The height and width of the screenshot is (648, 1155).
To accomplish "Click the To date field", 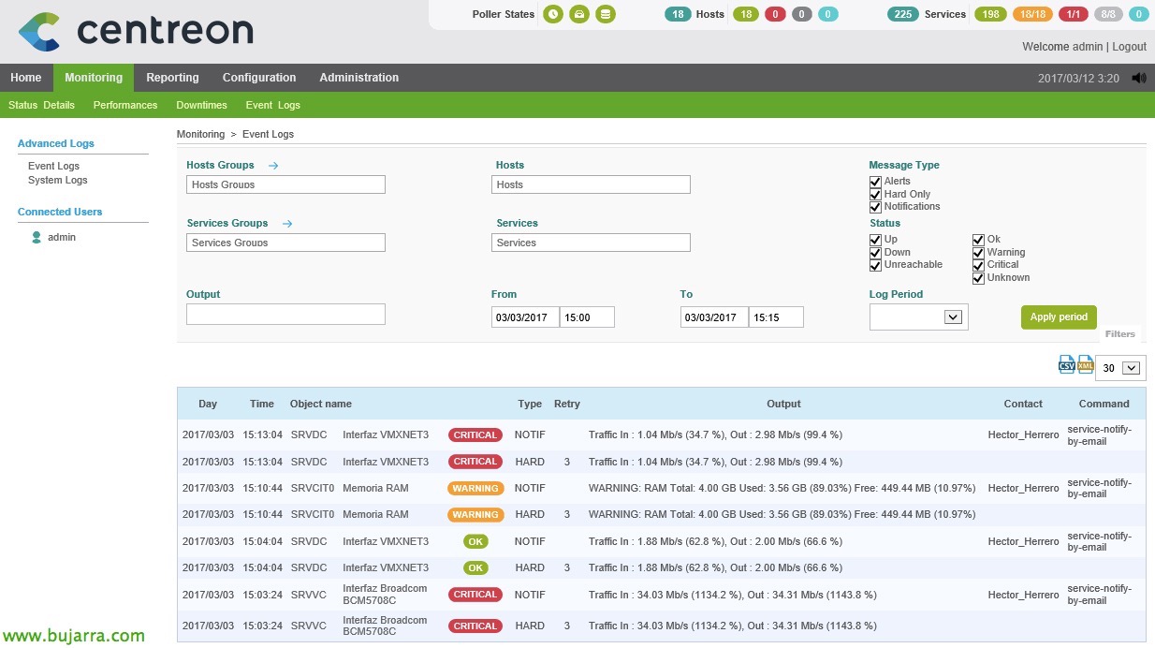I will pos(714,317).
